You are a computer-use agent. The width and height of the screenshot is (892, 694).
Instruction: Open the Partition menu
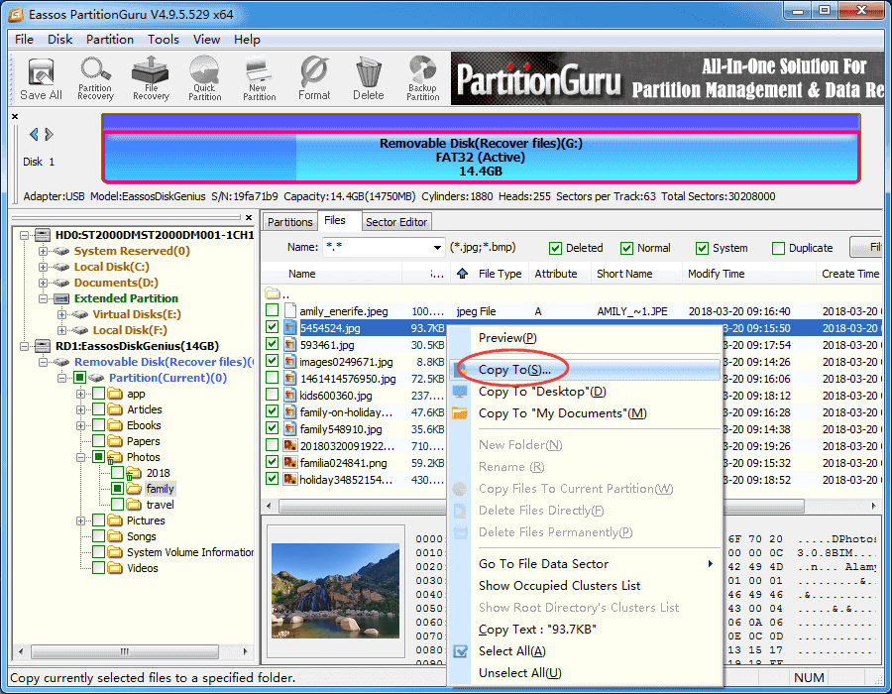pyautogui.click(x=110, y=40)
